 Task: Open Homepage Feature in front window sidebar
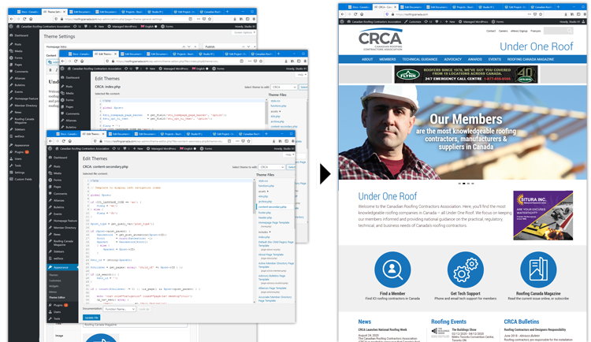point(62,221)
